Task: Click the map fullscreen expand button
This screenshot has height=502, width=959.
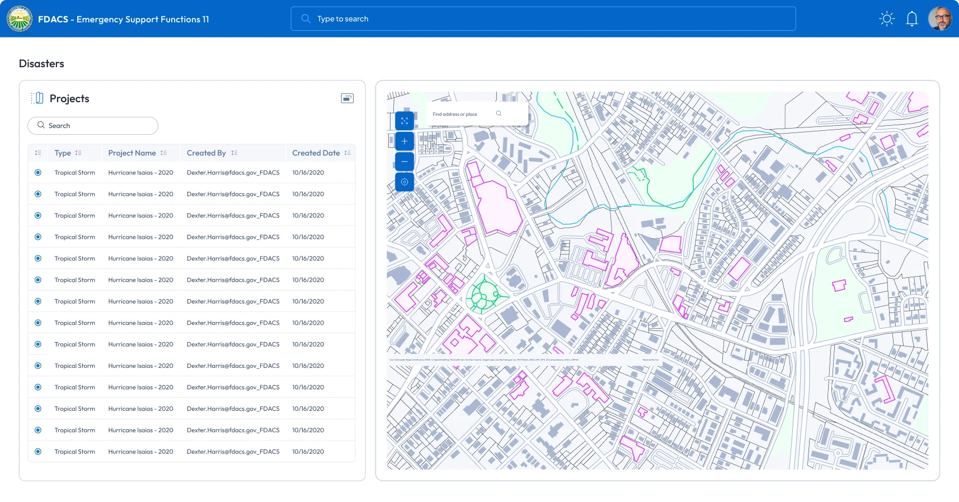Action: coord(405,121)
